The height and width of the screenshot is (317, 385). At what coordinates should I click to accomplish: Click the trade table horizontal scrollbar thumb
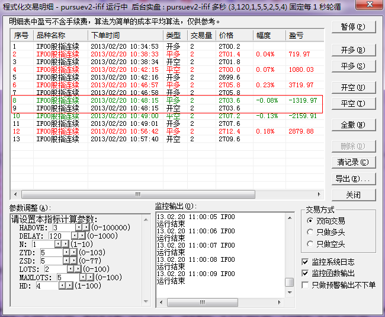(x=138, y=194)
